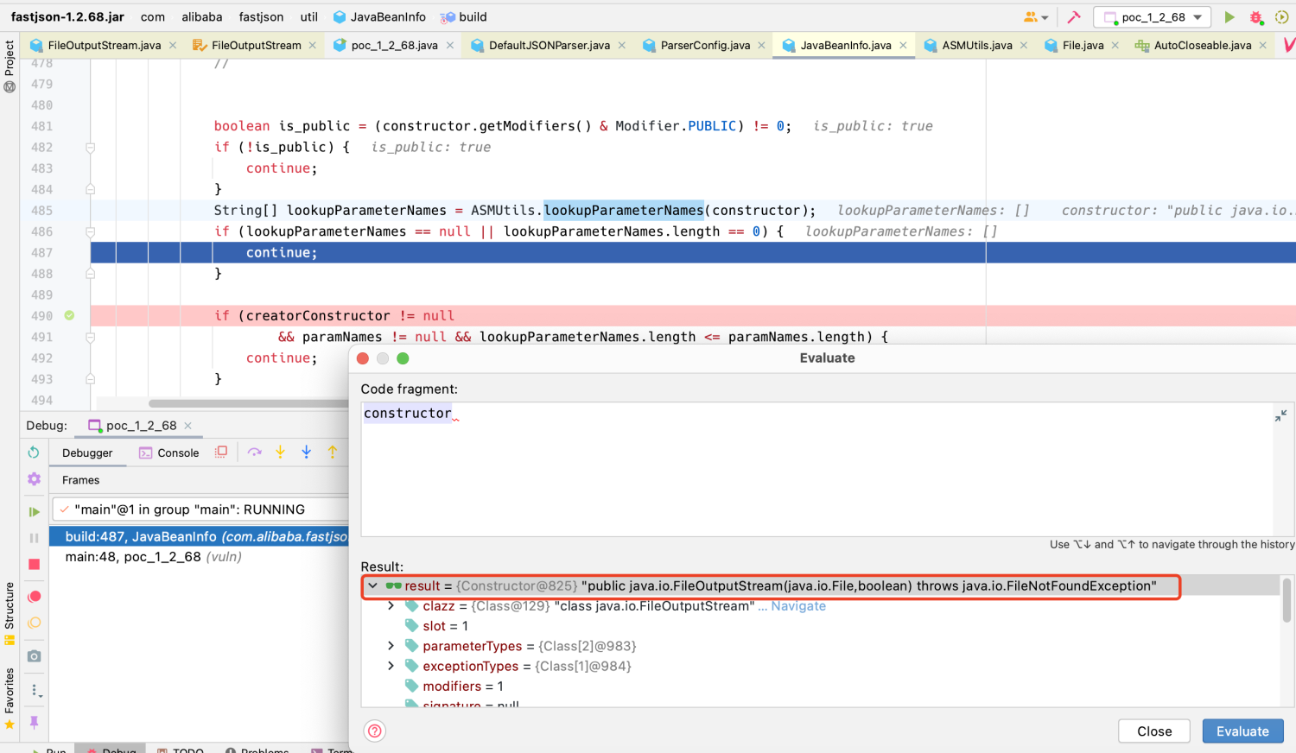Open the poc_1_2_68.java editor tab
The width and height of the screenshot is (1296, 753).
tap(394, 45)
